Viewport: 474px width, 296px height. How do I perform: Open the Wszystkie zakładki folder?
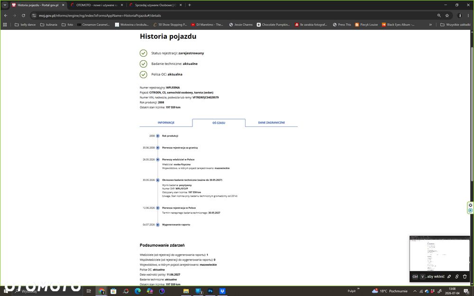point(455,25)
